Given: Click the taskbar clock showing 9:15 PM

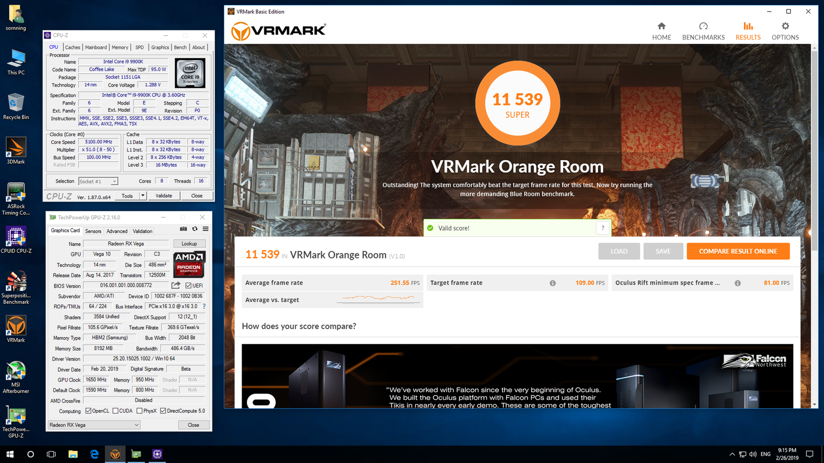Looking at the screenshot, I should pyautogui.click(x=787, y=454).
